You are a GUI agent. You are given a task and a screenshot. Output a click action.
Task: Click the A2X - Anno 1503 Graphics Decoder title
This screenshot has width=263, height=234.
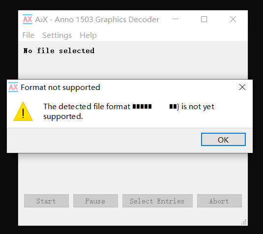point(97,20)
